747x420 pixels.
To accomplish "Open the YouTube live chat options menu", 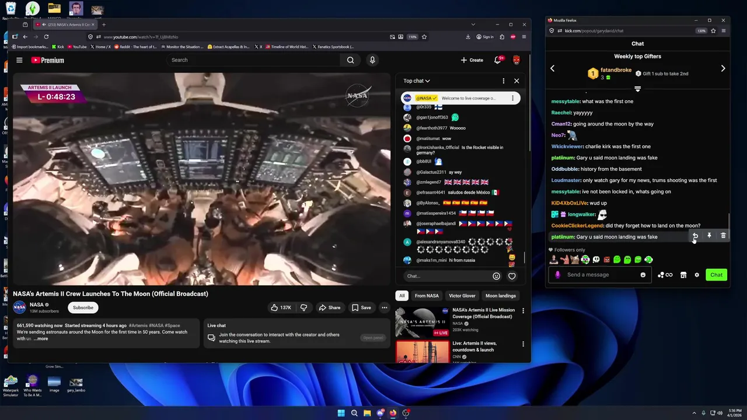I will pos(504,81).
